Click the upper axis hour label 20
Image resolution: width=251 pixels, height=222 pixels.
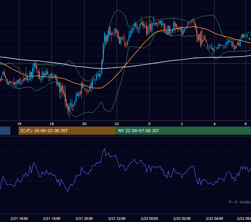[84, 124]
